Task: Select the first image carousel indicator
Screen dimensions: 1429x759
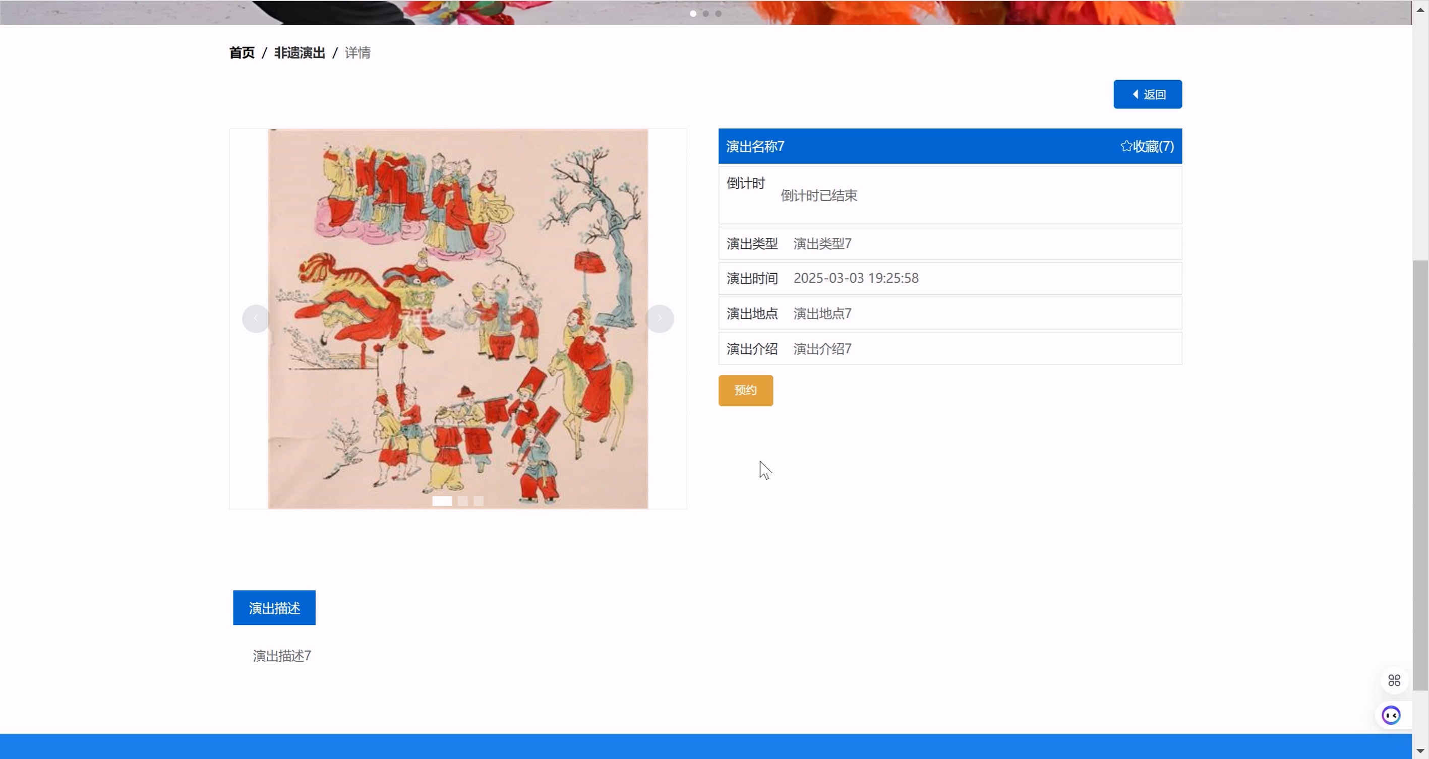Action: point(442,501)
